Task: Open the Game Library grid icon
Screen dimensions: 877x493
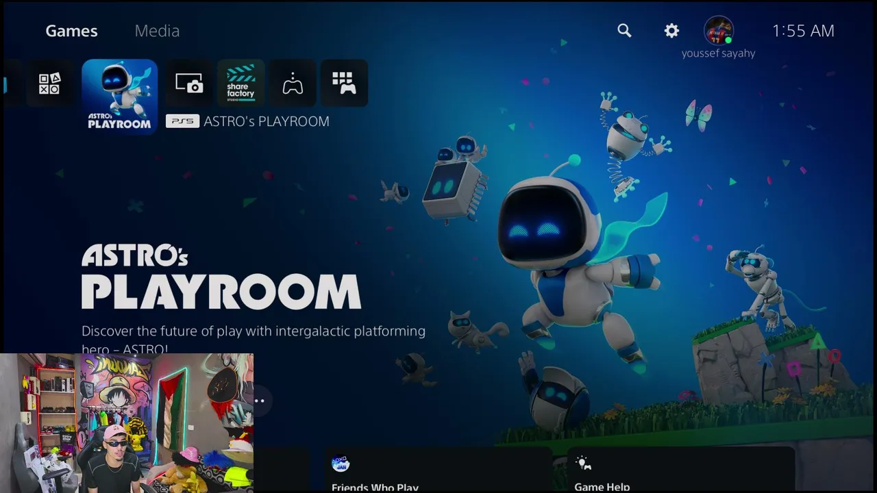Action: [x=344, y=83]
